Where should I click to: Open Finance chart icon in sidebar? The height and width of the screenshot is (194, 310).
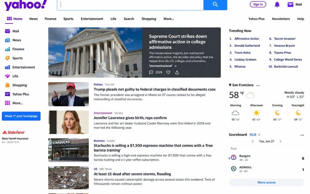pos(7,49)
